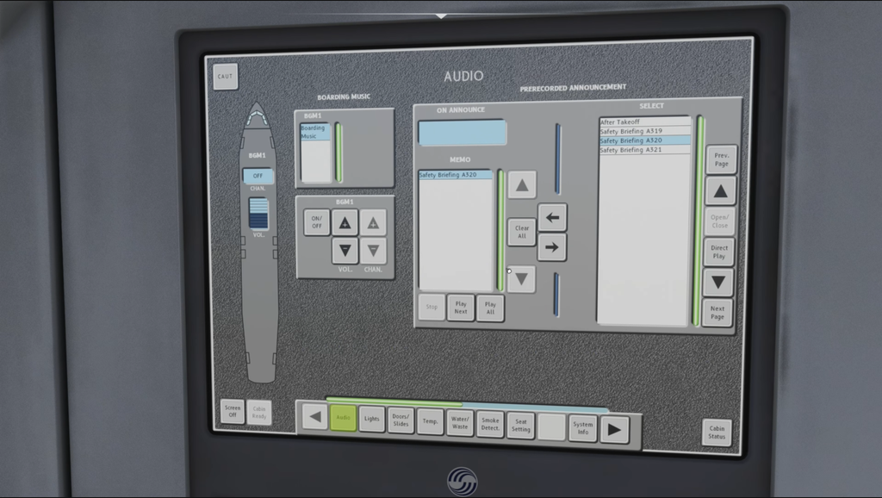882x498 pixels.
Task: Select Boarding Music entry in BGM1 list
Action: (x=315, y=132)
